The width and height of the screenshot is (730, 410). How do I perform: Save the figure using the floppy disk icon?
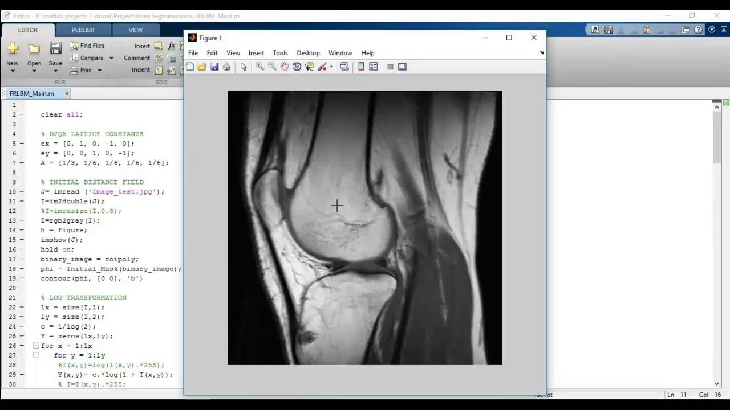[214, 67]
